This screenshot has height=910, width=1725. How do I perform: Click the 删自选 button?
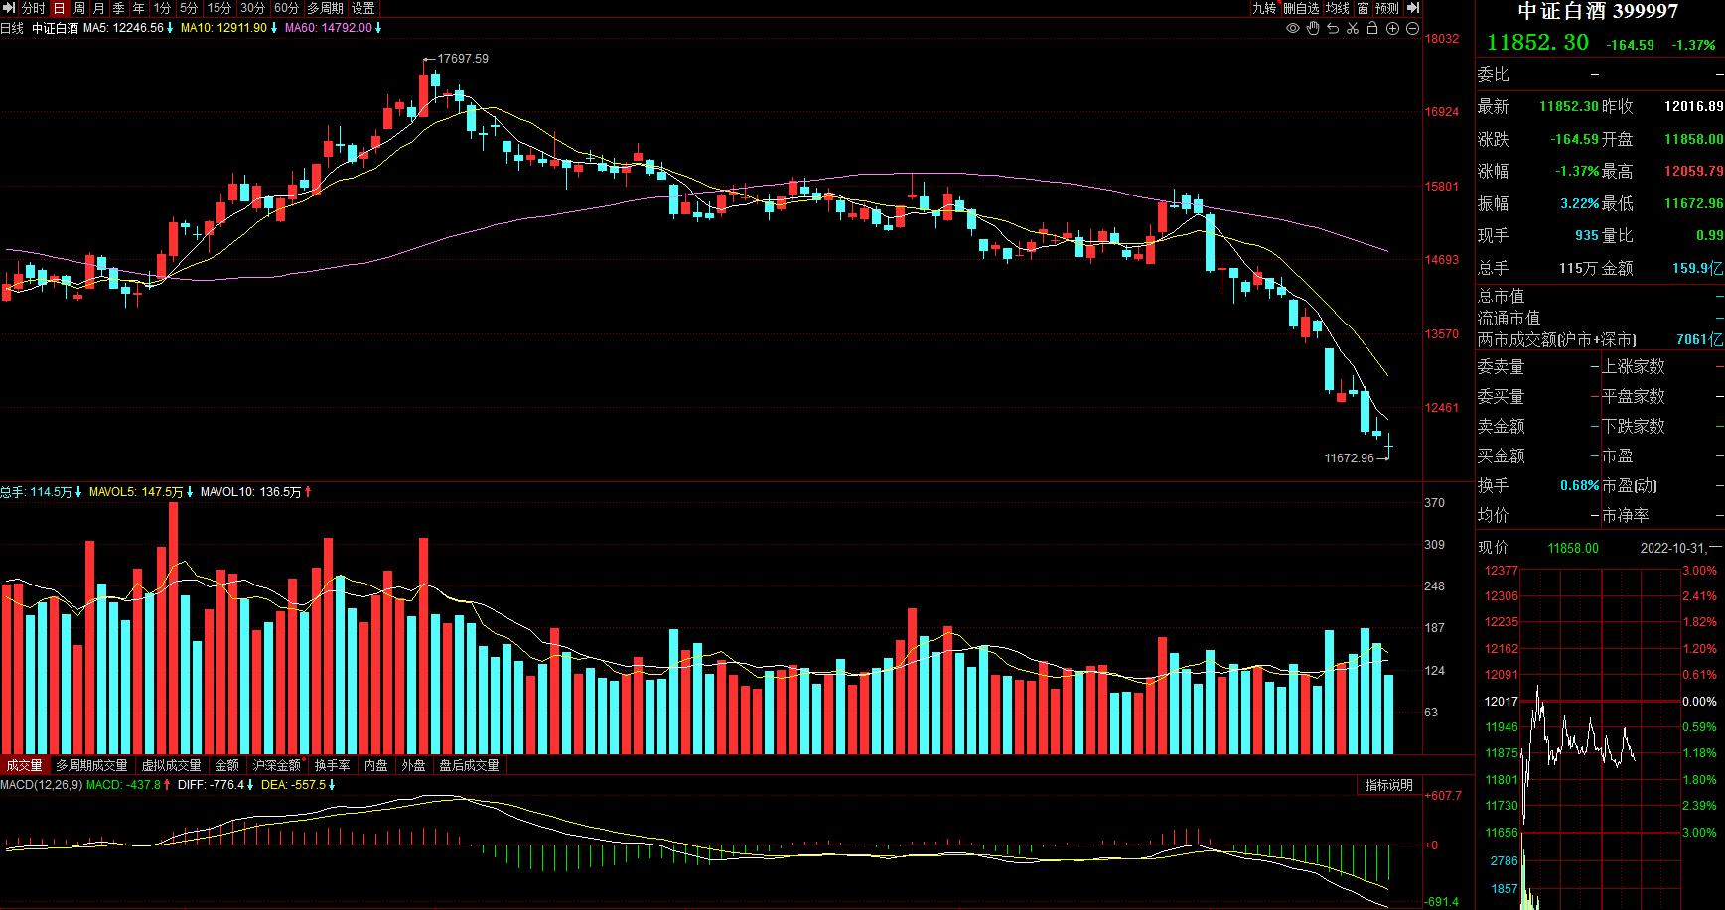(1301, 8)
